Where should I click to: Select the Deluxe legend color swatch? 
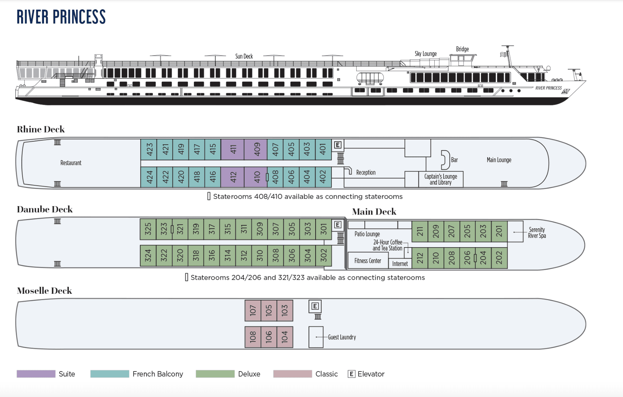[x=215, y=374]
